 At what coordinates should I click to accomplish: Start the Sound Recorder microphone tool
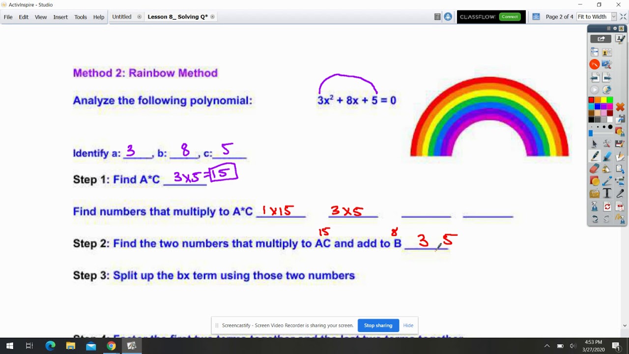[620, 193]
